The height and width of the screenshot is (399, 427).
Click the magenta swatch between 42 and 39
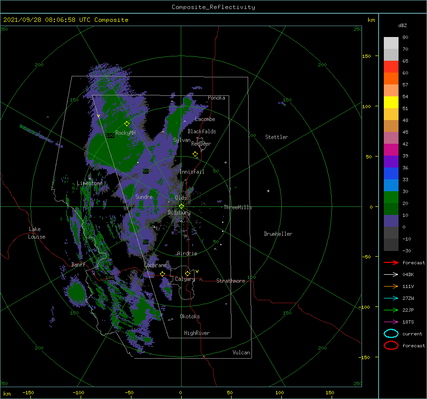coord(391,149)
